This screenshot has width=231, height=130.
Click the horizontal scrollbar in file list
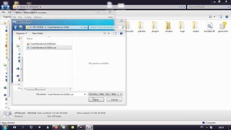click(36, 89)
